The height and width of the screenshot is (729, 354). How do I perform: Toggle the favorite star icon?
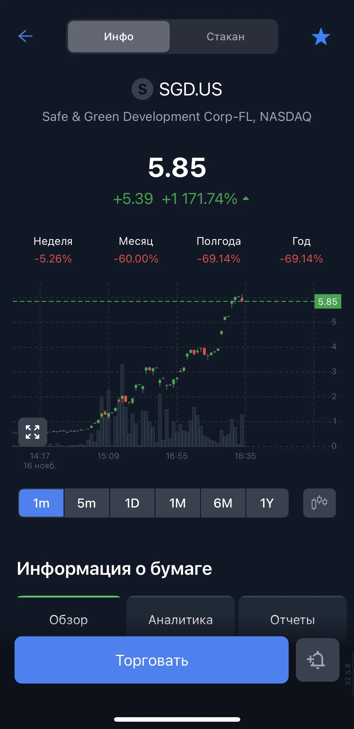(x=321, y=37)
